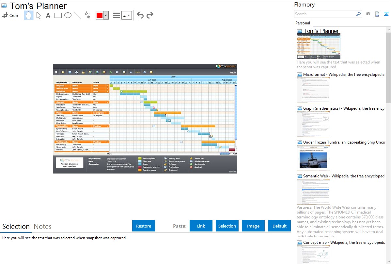Click the sidebar vertical scrollbar
391x264 pixels.
click(388, 67)
